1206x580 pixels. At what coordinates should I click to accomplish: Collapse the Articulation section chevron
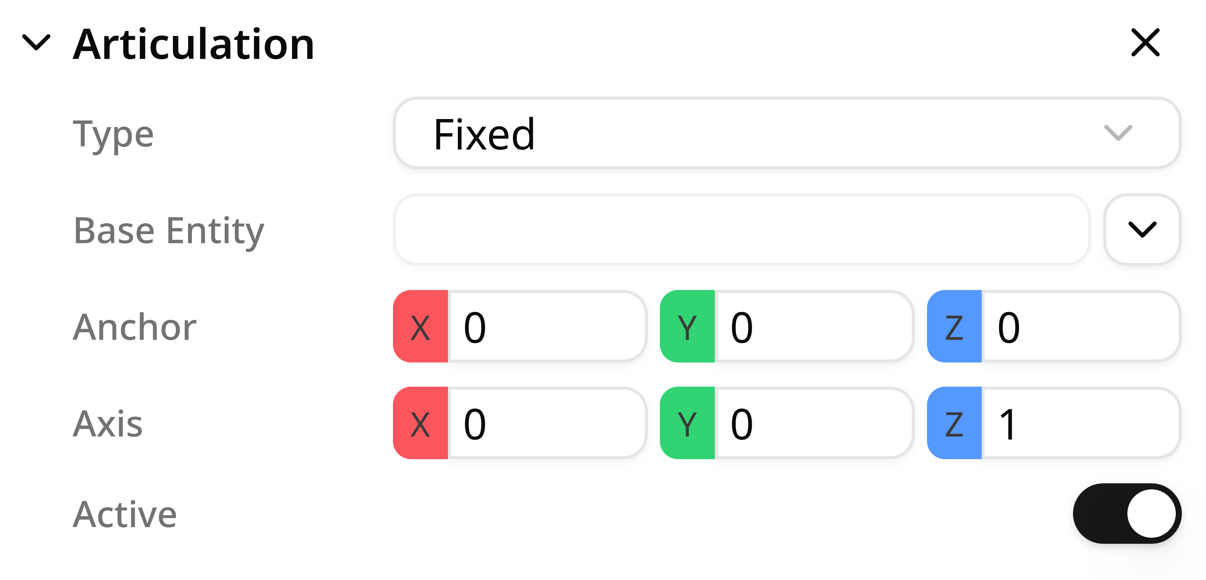(x=36, y=43)
